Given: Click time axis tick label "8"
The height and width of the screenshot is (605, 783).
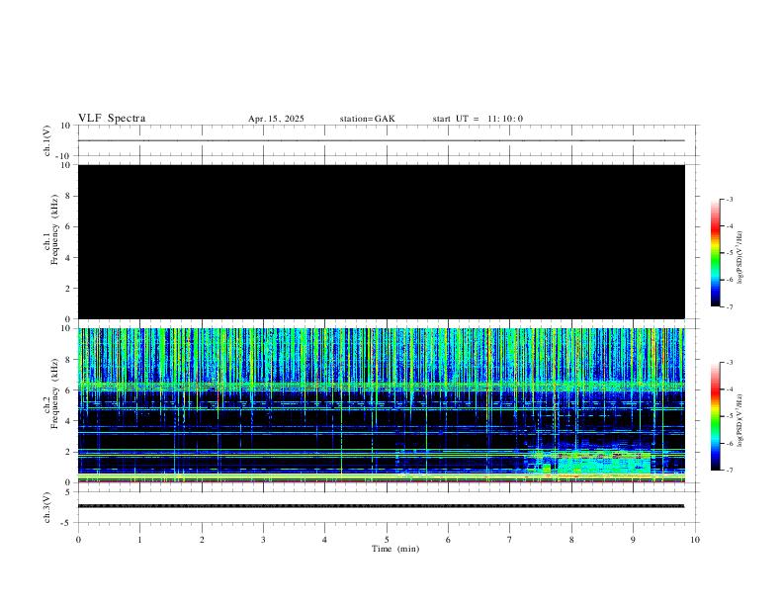Looking at the screenshot, I should (x=571, y=540).
